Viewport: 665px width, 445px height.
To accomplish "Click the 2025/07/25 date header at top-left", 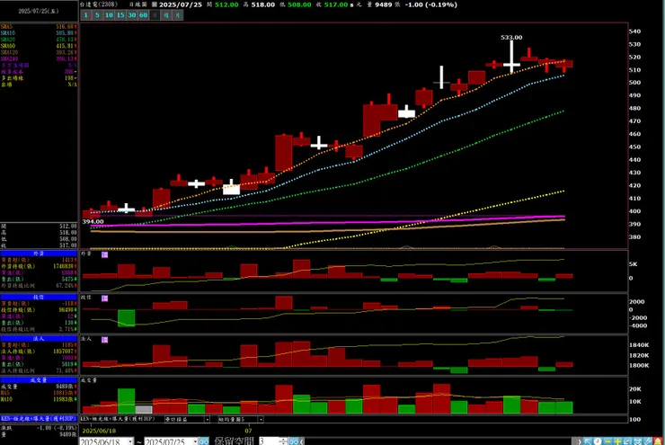I will (x=39, y=11).
